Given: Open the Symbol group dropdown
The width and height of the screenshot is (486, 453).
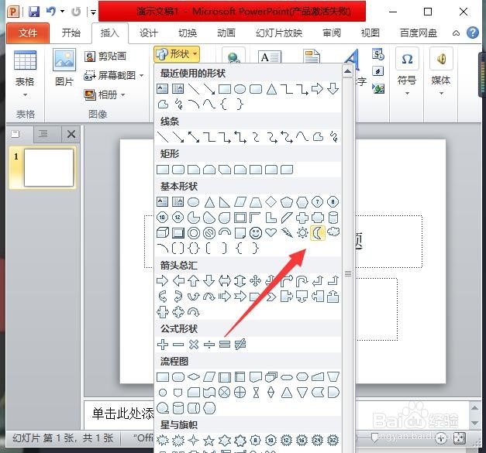Looking at the screenshot, I should click(407, 93).
